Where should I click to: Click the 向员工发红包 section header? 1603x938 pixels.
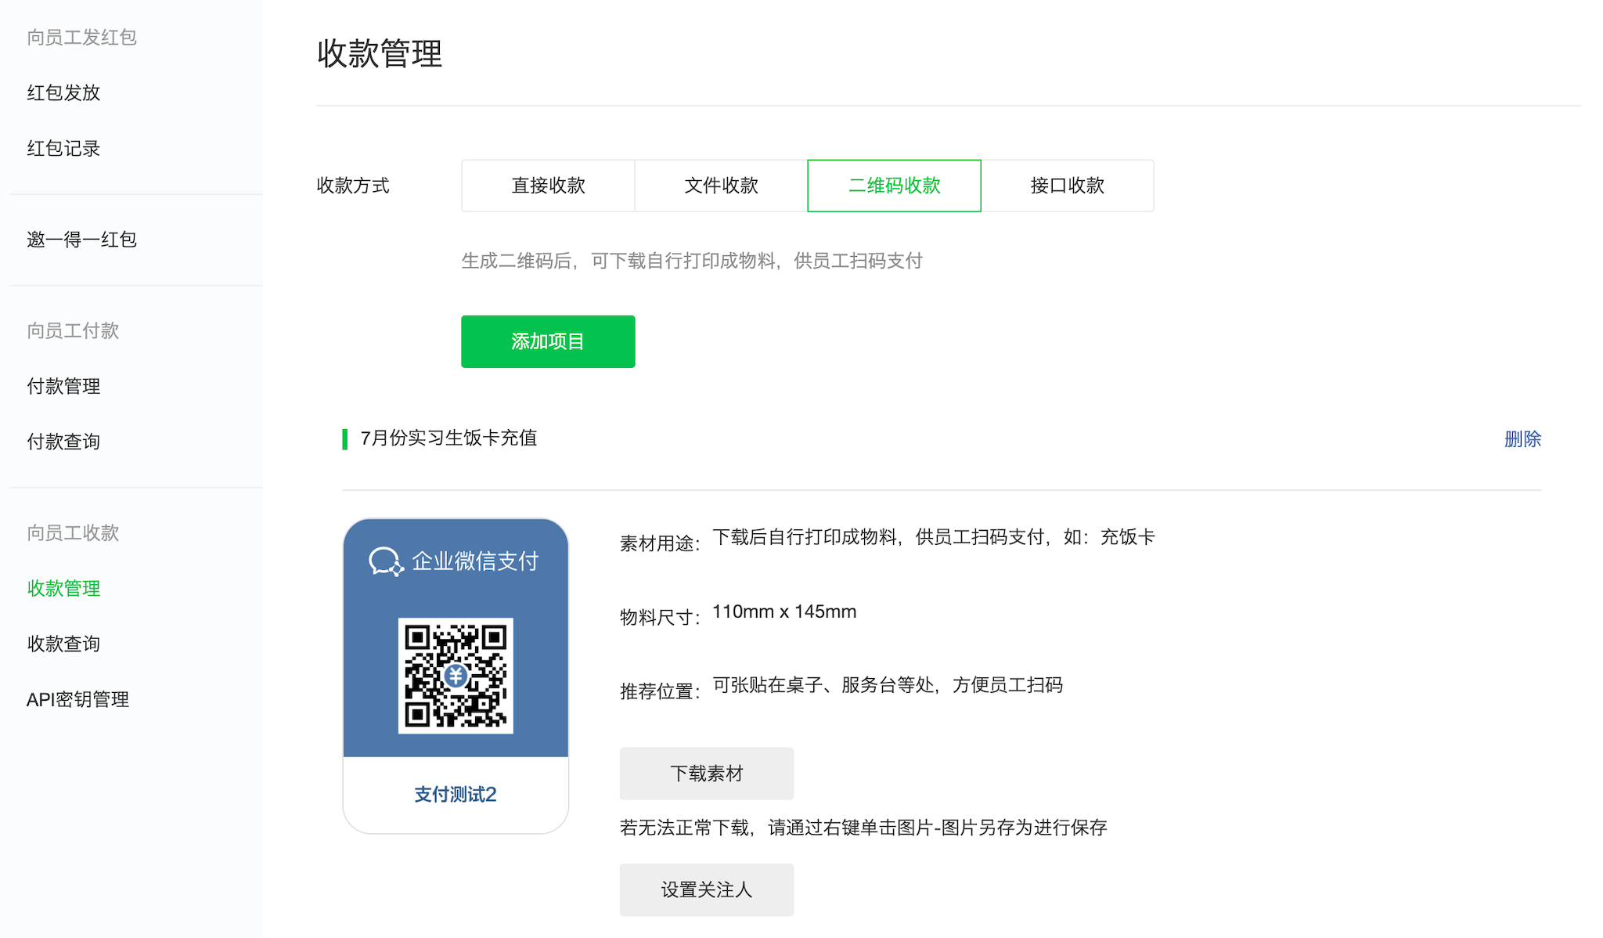point(81,37)
